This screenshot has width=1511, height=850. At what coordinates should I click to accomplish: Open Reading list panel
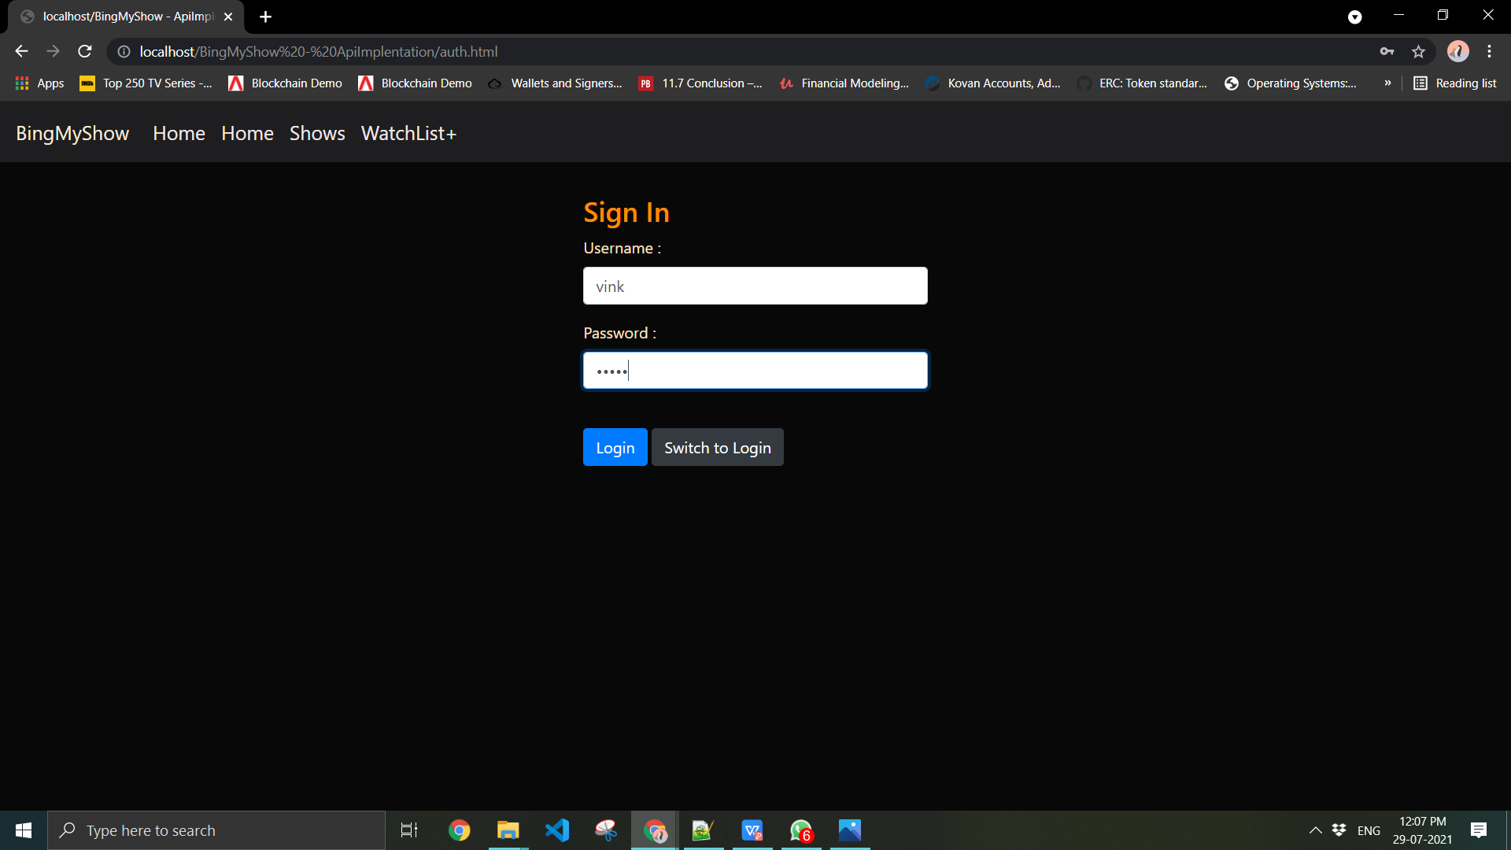(1455, 83)
